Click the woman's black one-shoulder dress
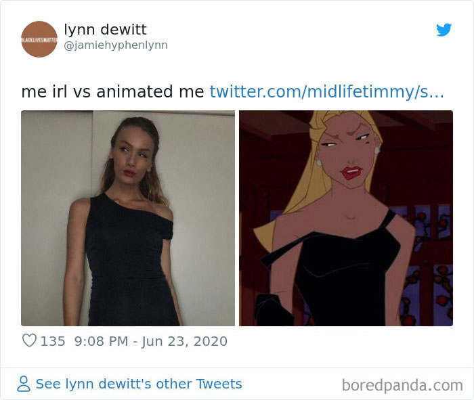The width and height of the screenshot is (474, 400). coord(130,263)
